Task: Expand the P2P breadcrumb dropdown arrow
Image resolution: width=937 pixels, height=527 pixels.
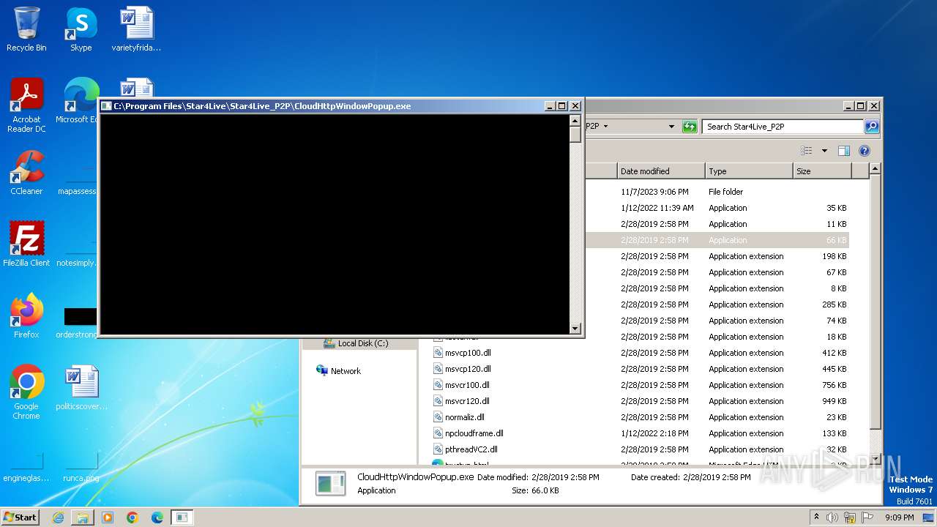Action: tap(605, 127)
